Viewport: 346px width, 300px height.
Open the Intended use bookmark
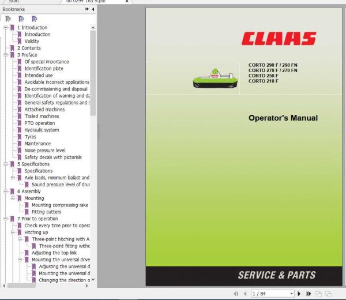pyautogui.click(x=39, y=76)
